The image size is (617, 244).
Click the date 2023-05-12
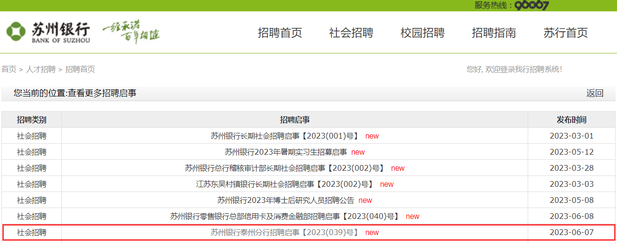coord(572,152)
